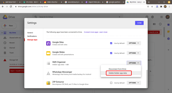The image size is (172, 93).
Task: Bookmark this page with the star
Action: pyautogui.click(x=152, y=7)
